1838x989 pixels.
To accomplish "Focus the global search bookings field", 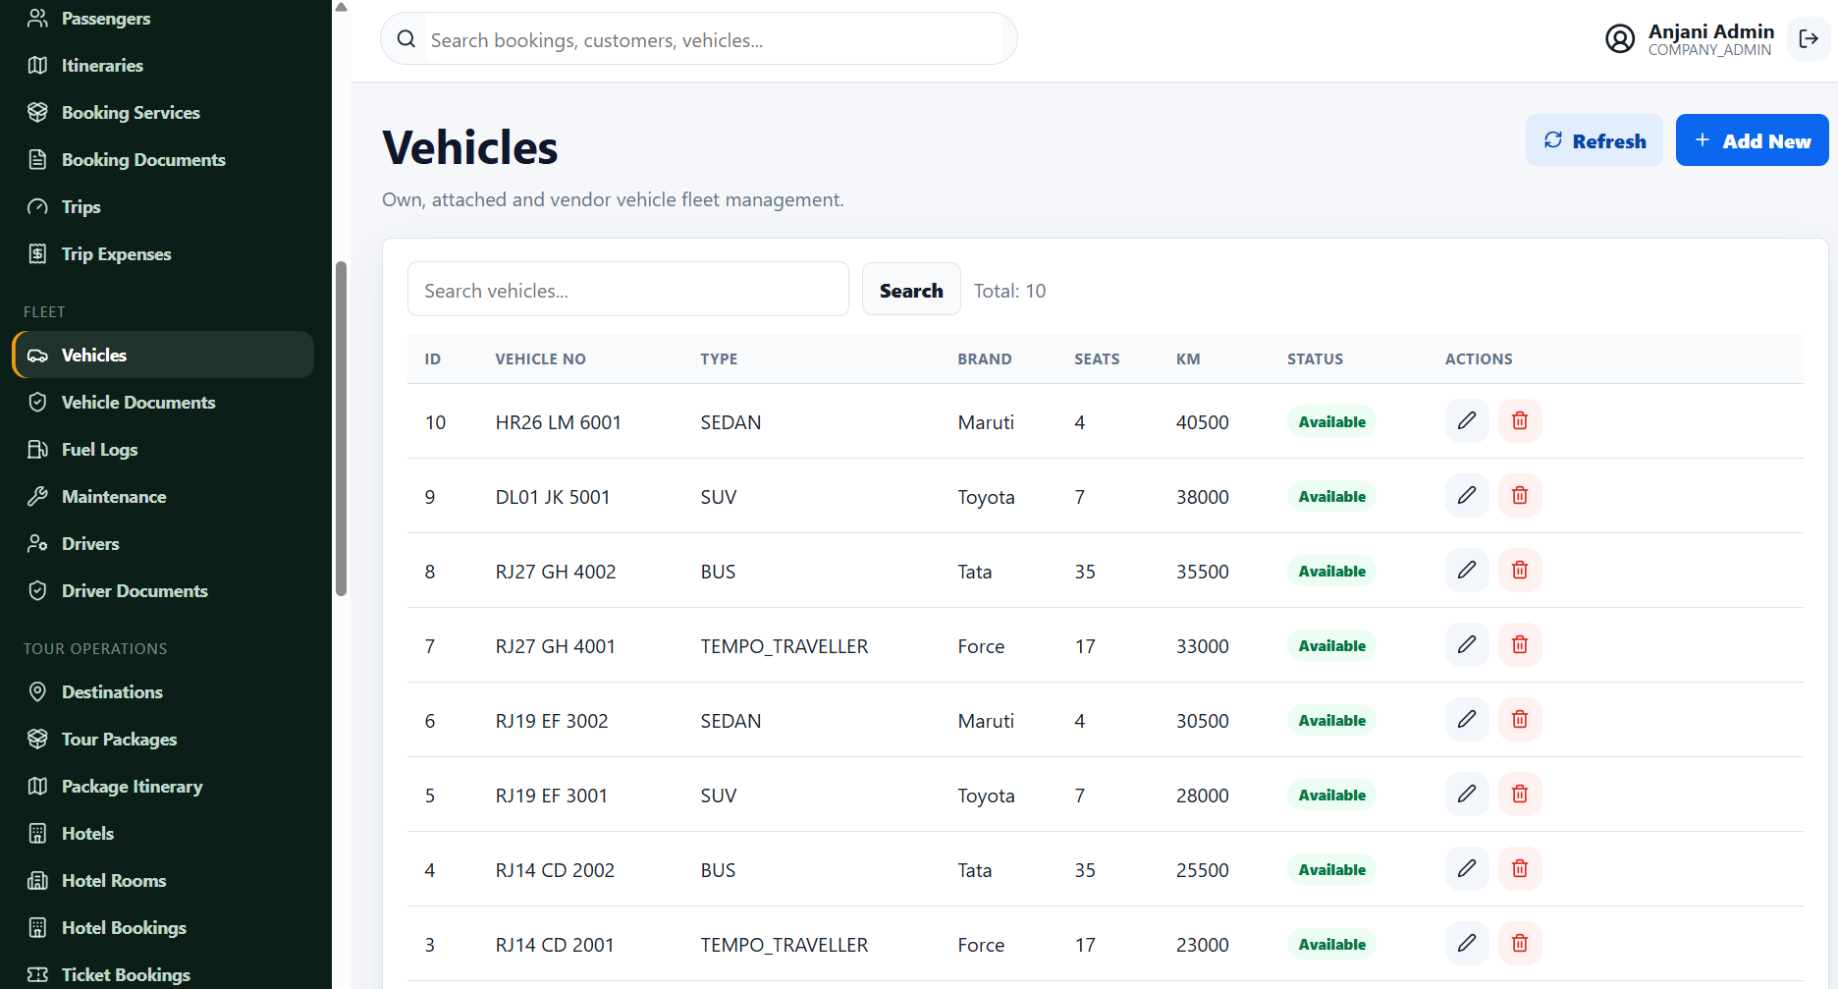I will [x=699, y=39].
